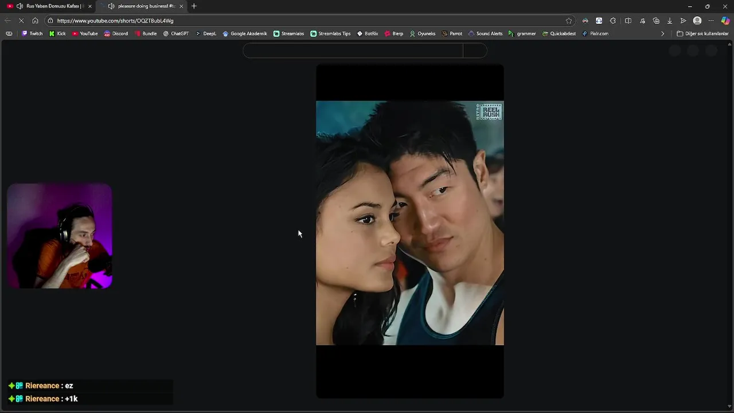Viewport: 734px width, 413px height.
Task: Restore down the browser window
Action: click(707, 6)
